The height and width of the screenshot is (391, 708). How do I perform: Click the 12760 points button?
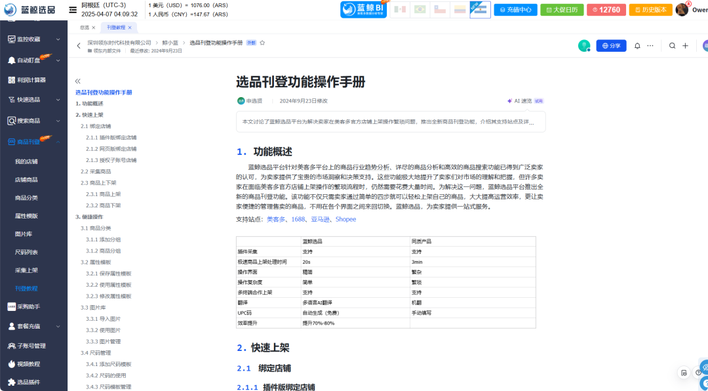click(606, 9)
